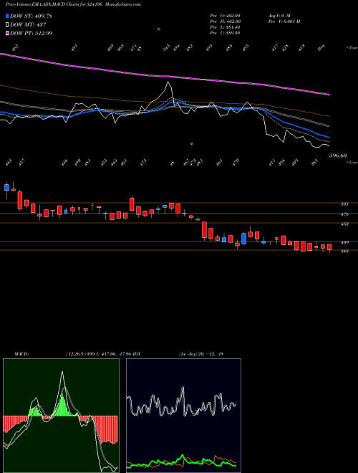This screenshot has height=473, width=358.
Task: Click the MunafaSutra.com text in the title
Action: 124,5
